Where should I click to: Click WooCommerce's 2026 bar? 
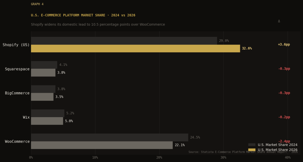[102, 145]
